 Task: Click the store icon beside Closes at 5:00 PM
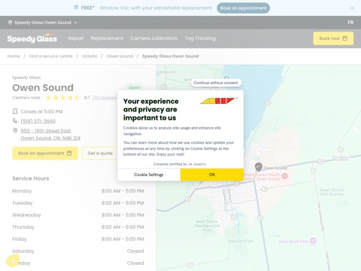(15, 111)
